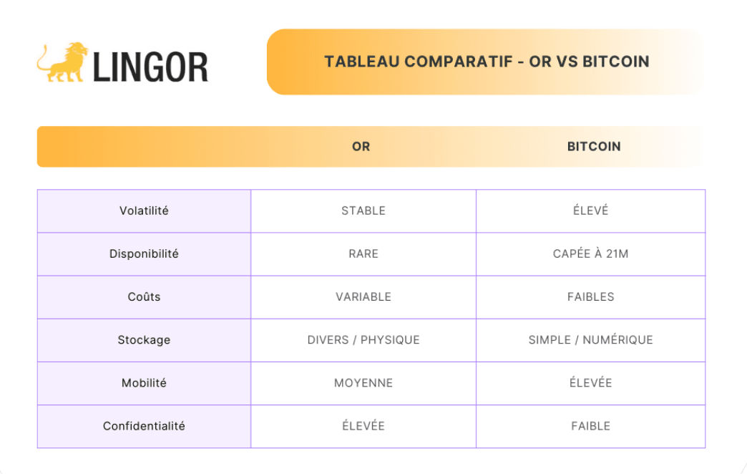Click the BITCOIN column header
Image resolution: width=747 pixels, height=474 pixels.
(594, 147)
